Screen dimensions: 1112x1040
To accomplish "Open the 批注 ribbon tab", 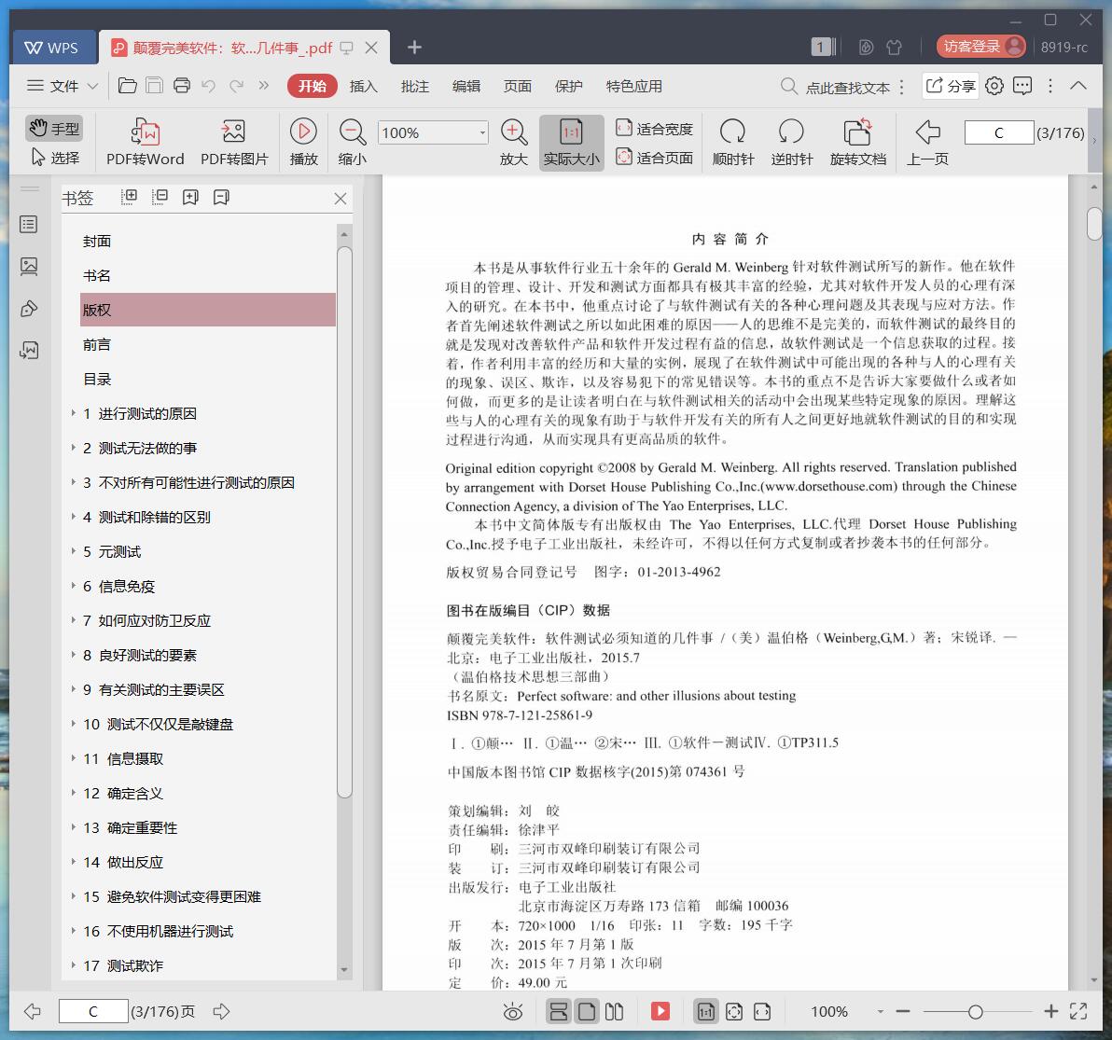I will 415,86.
